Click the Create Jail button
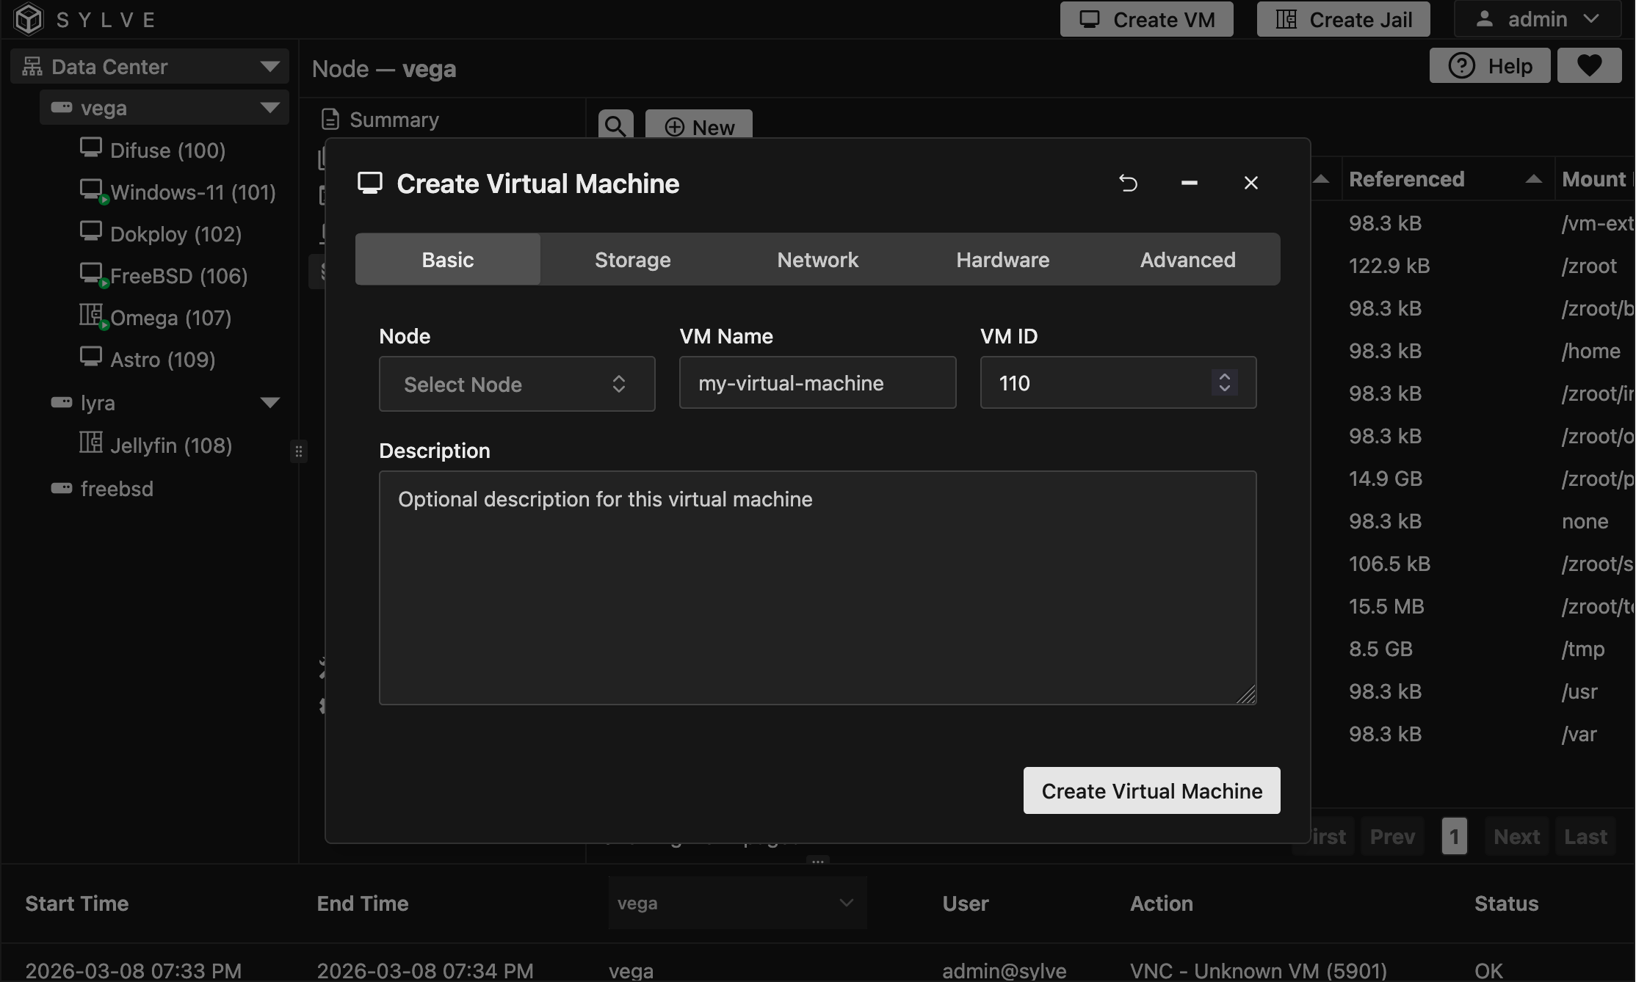The image size is (1636, 982). 1343,19
